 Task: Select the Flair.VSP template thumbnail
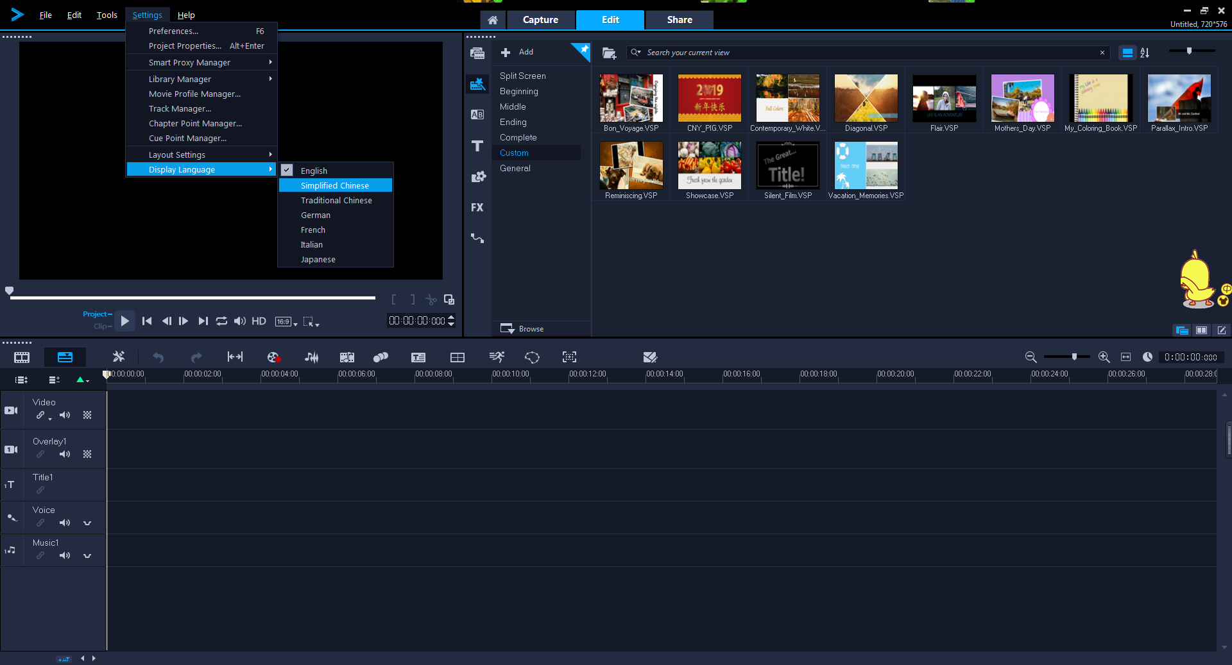(943, 98)
